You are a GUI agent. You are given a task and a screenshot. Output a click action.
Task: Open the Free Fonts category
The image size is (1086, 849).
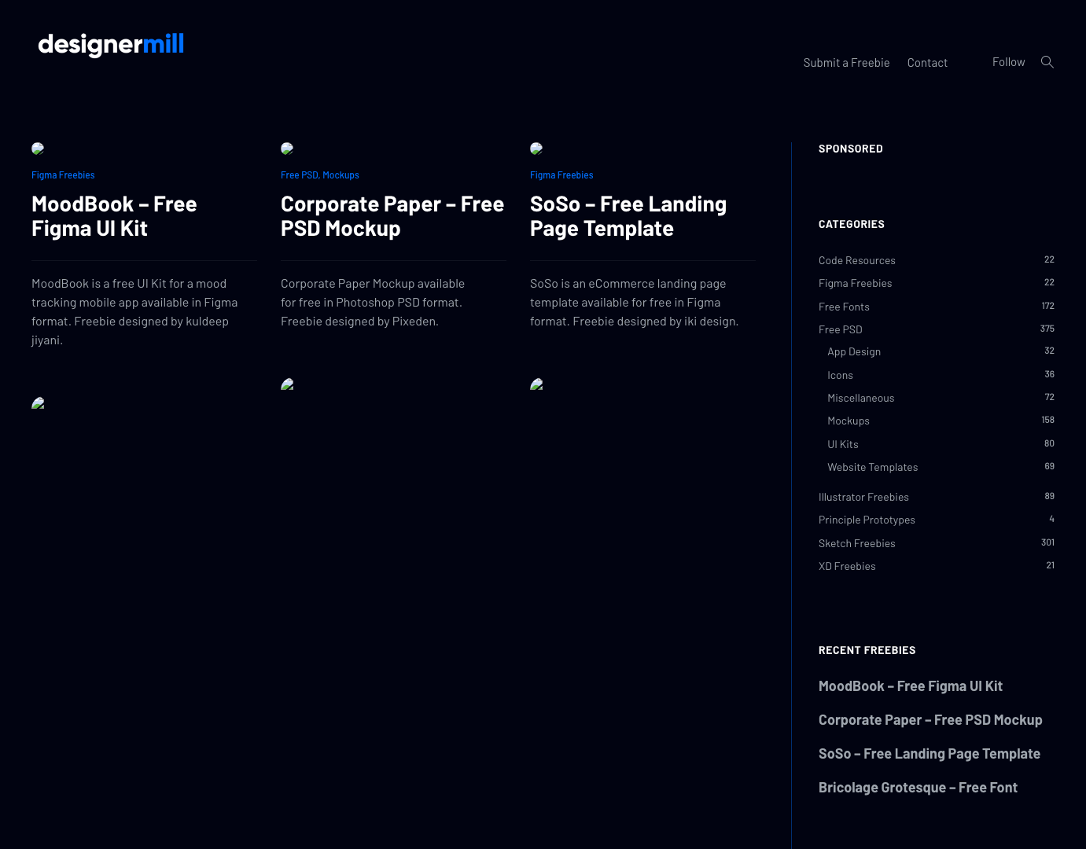(844, 307)
